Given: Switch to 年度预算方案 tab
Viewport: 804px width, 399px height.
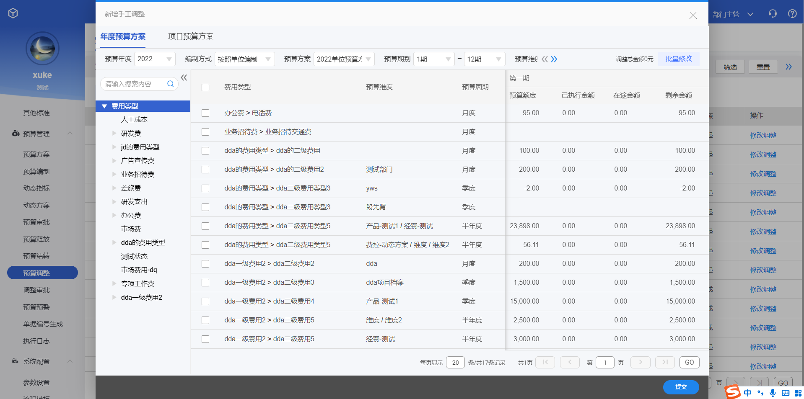Looking at the screenshot, I should [x=123, y=36].
